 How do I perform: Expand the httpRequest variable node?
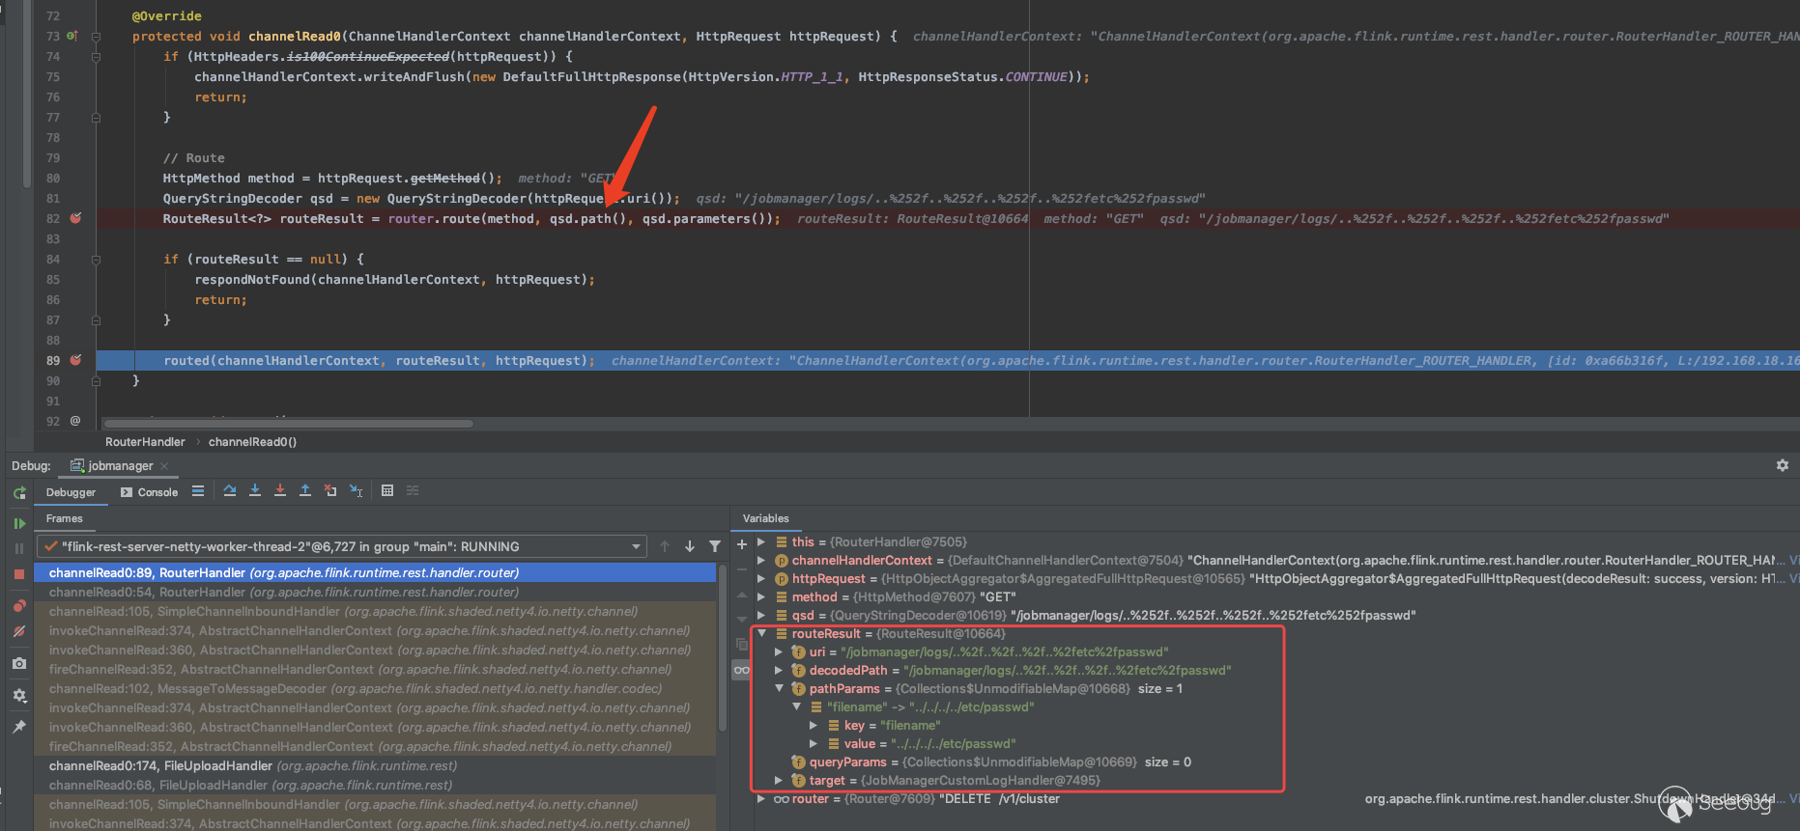pyautogui.click(x=762, y=579)
